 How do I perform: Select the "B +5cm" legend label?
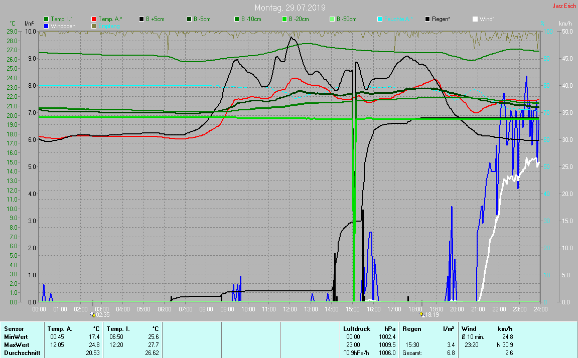click(x=155, y=19)
